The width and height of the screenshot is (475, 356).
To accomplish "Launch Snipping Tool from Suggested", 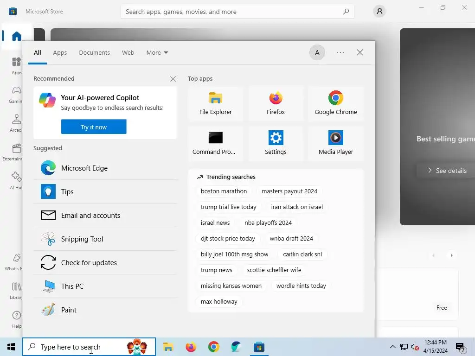I will point(105,239).
